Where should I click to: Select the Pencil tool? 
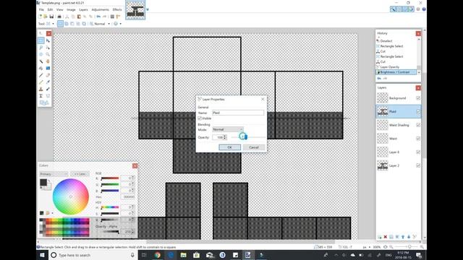(x=41, y=82)
